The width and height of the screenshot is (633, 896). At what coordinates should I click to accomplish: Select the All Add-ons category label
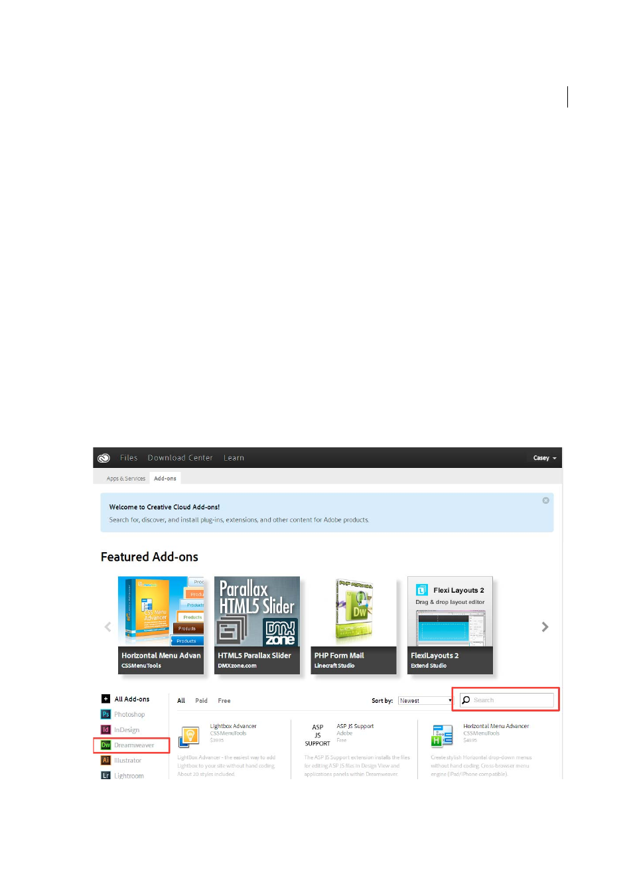coord(132,699)
